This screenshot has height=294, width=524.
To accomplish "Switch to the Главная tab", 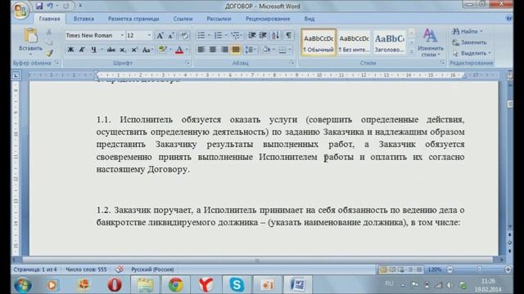I will click(49, 19).
